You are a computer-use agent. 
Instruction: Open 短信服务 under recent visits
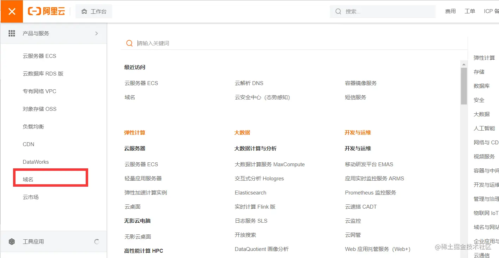pos(355,97)
